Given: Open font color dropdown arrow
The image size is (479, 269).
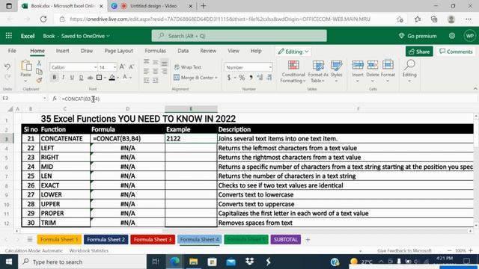Looking at the screenshot, I should point(130,78).
